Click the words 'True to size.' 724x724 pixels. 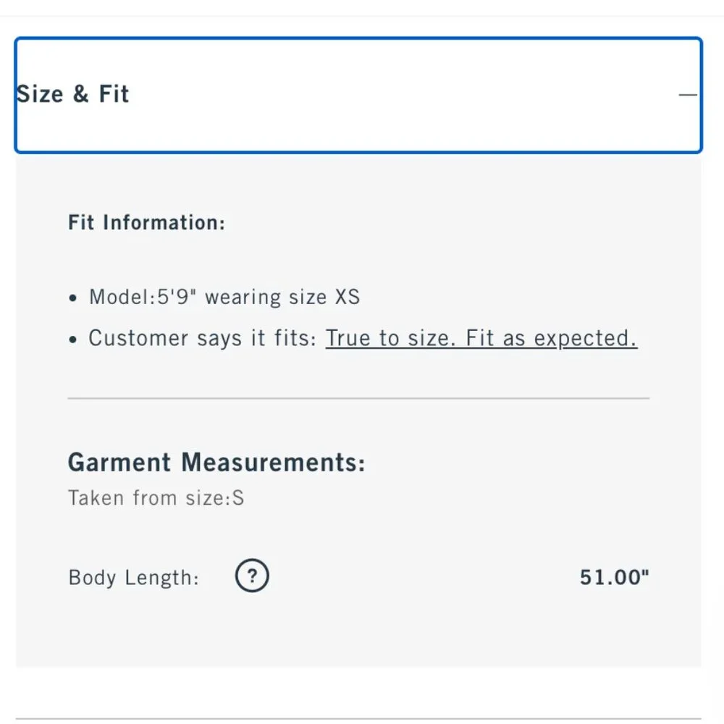[x=391, y=338]
